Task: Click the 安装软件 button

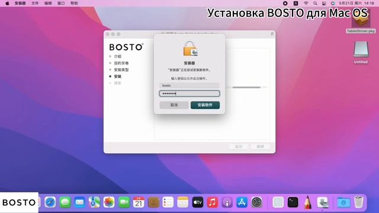Action: tap(205, 105)
